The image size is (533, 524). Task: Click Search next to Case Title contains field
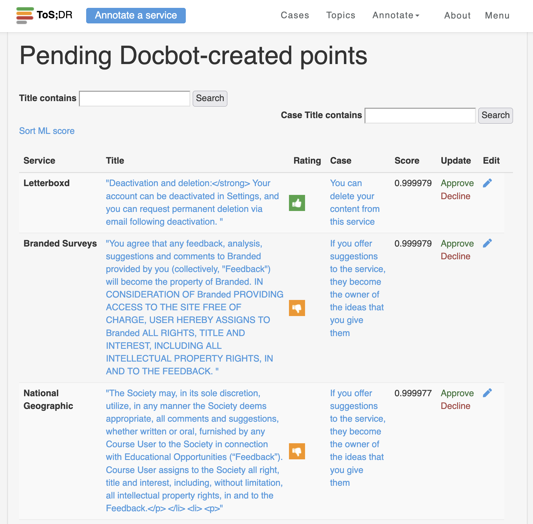pyautogui.click(x=495, y=115)
